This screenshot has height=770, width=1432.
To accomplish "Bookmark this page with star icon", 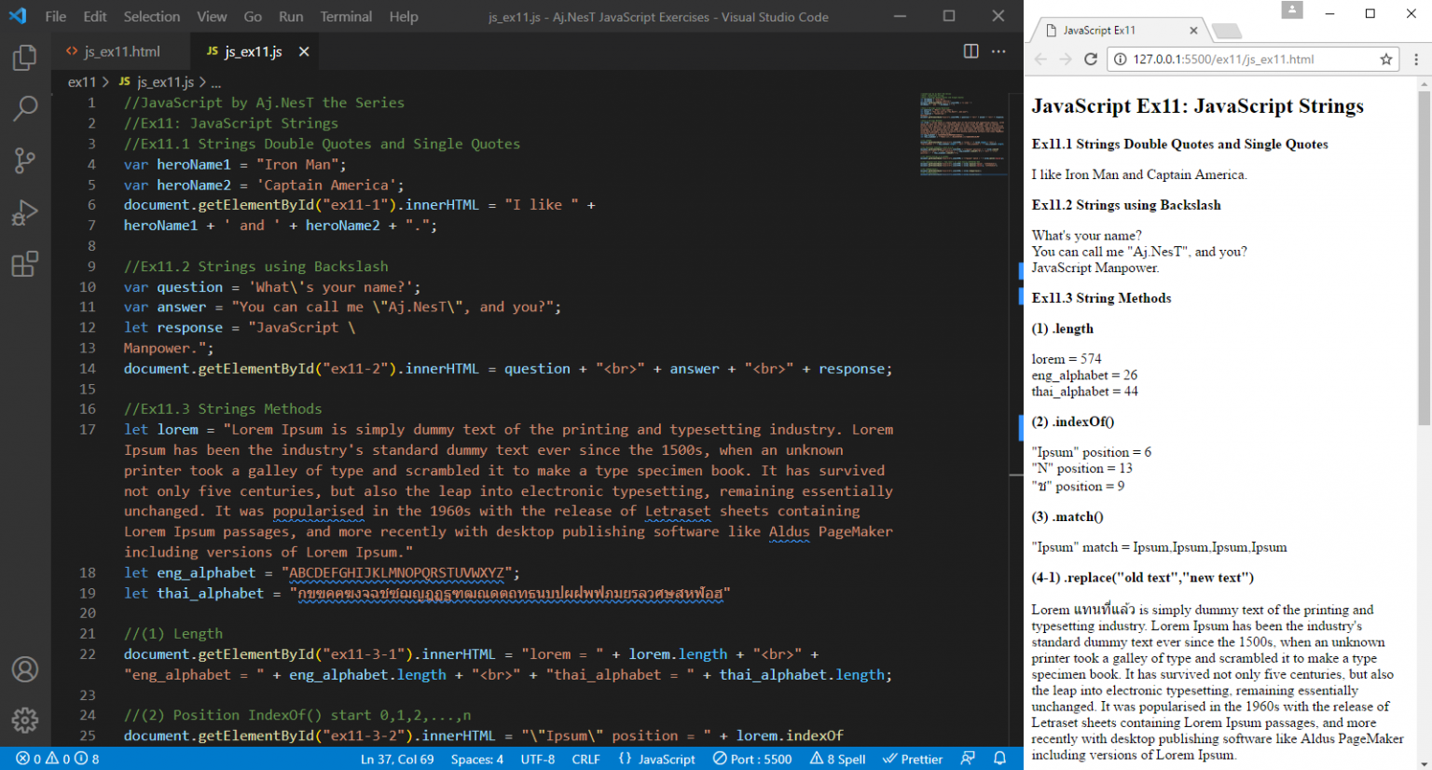I will pos(1386,59).
